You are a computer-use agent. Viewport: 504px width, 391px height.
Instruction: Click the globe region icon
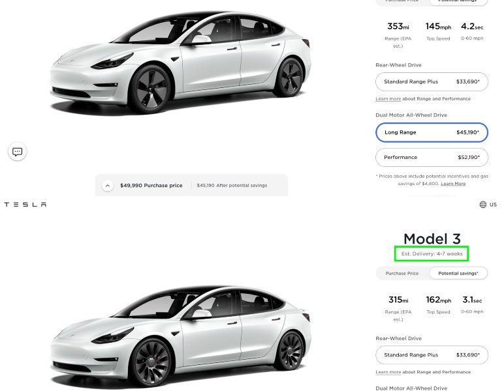[x=483, y=205]
